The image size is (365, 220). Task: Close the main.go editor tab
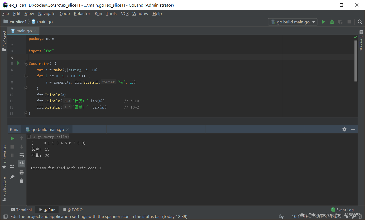click(36, 31)
